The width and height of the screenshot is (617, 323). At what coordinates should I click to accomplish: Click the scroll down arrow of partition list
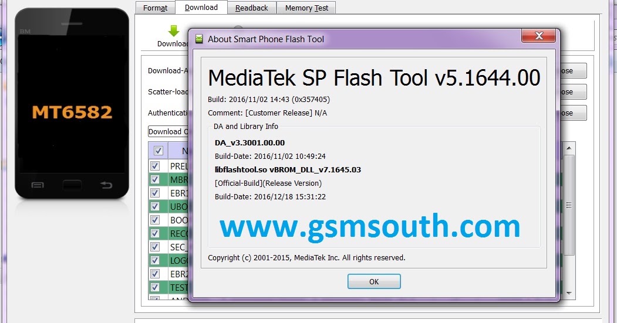pyautogui.click(x=569, y=293)
